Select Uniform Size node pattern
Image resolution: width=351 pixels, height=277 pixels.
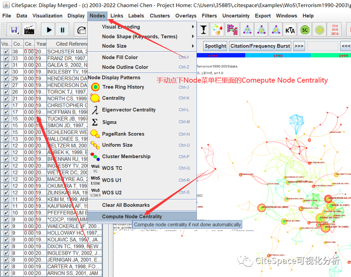(142, 145)
